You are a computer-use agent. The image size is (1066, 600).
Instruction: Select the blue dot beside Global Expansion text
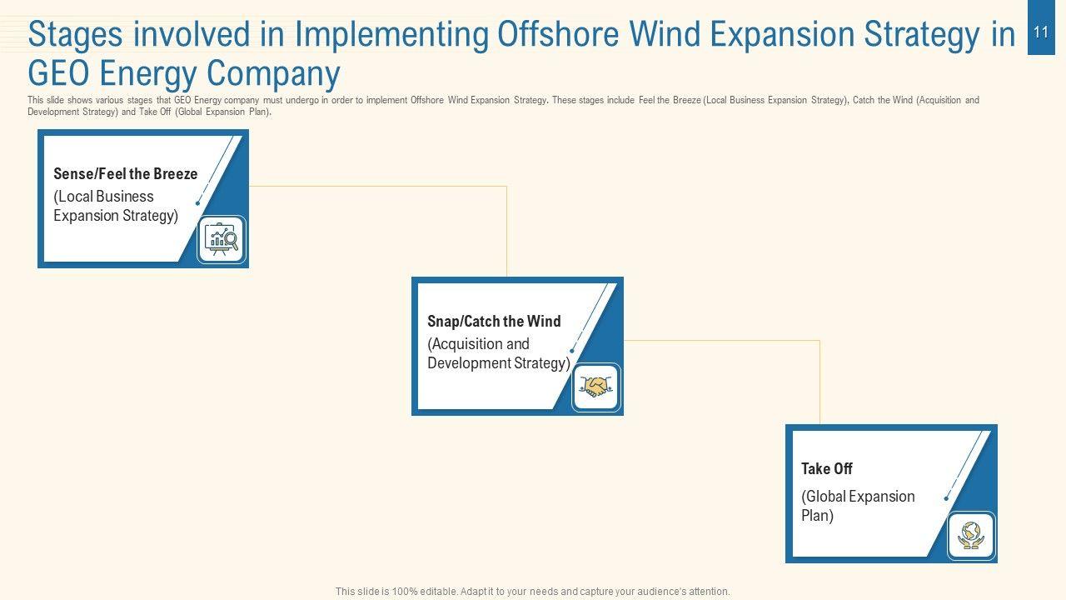tap(946, 498)
